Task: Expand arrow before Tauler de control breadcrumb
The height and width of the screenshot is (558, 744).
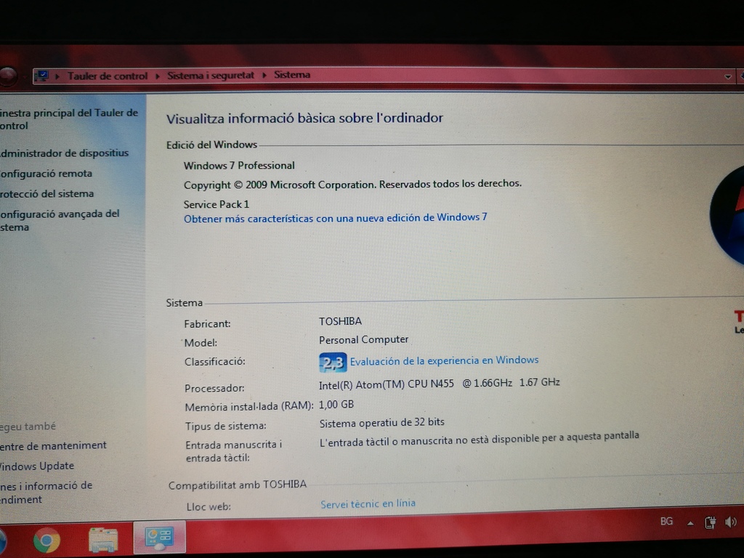Action: [x=57, y=76]
